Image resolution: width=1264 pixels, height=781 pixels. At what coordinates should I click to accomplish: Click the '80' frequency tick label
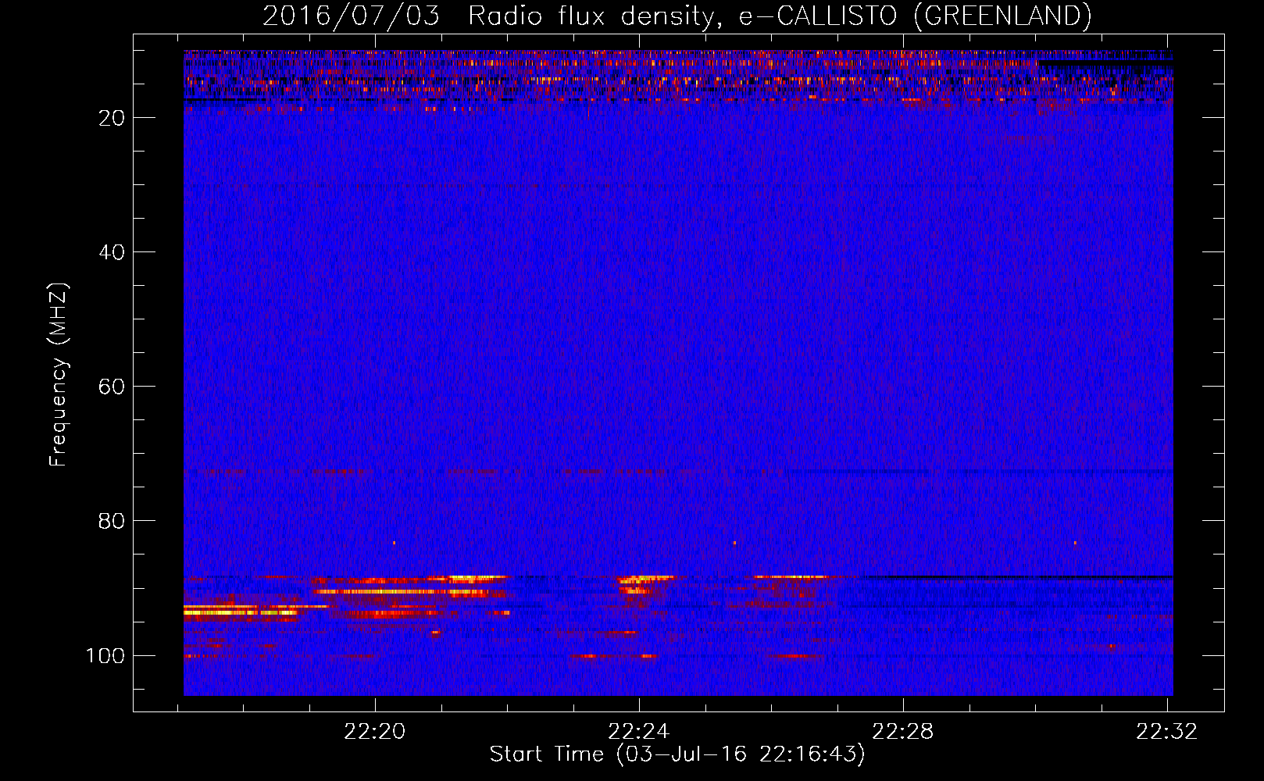pos(112,521)
